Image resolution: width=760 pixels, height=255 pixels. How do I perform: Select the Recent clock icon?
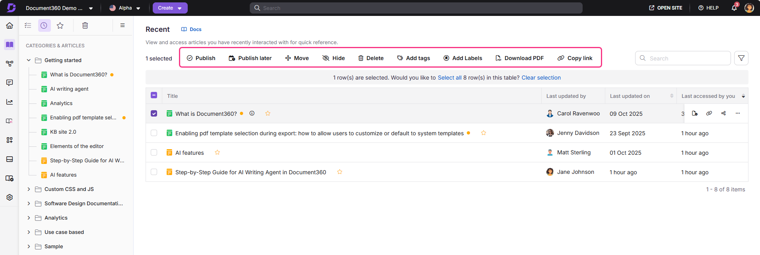coord(44,25)
